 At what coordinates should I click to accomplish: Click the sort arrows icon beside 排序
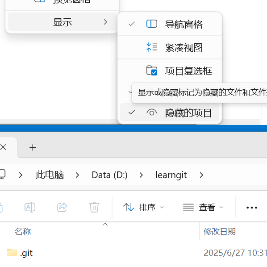129,207
